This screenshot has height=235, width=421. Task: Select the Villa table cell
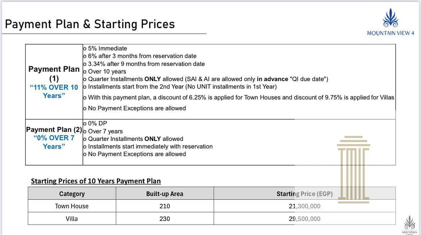[72, 219]
